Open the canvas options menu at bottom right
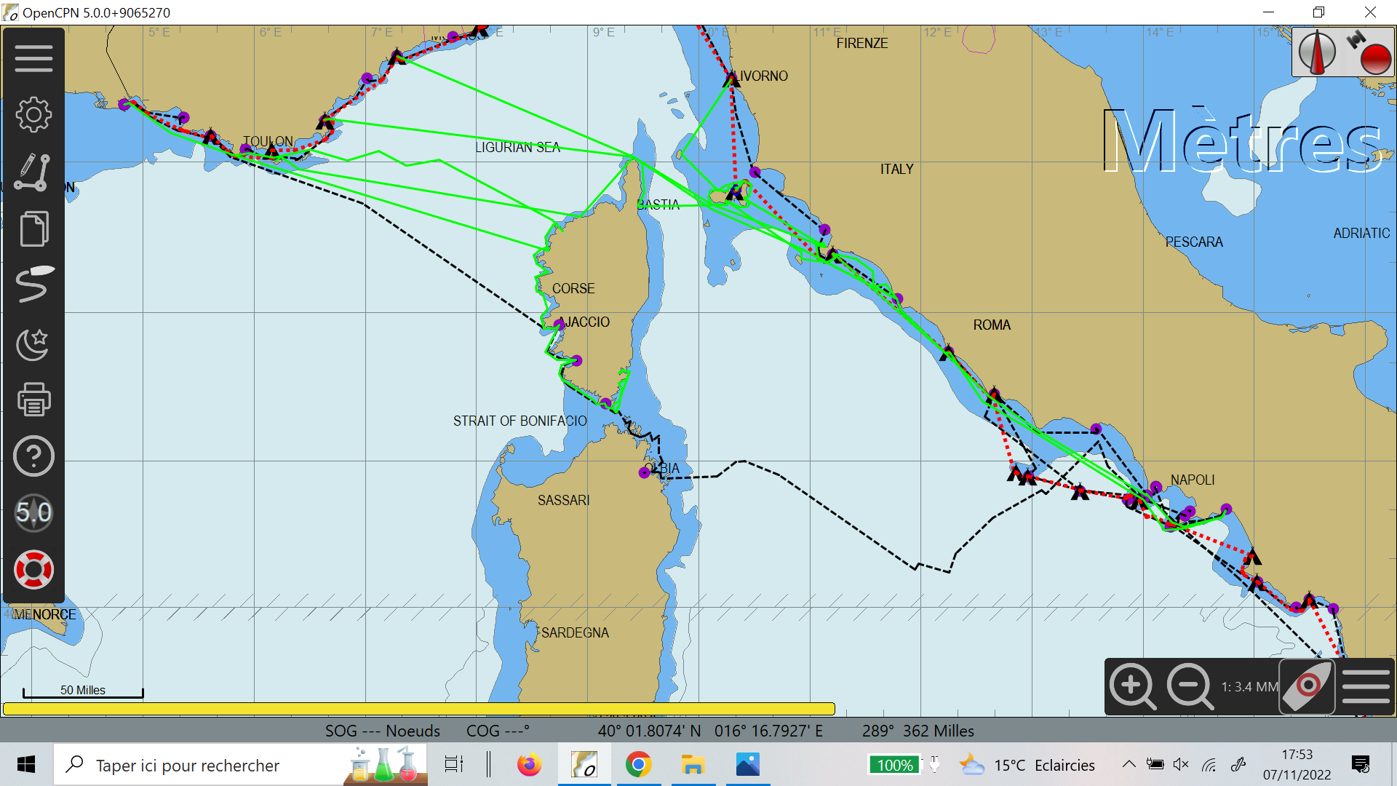 click(1366, 686)
